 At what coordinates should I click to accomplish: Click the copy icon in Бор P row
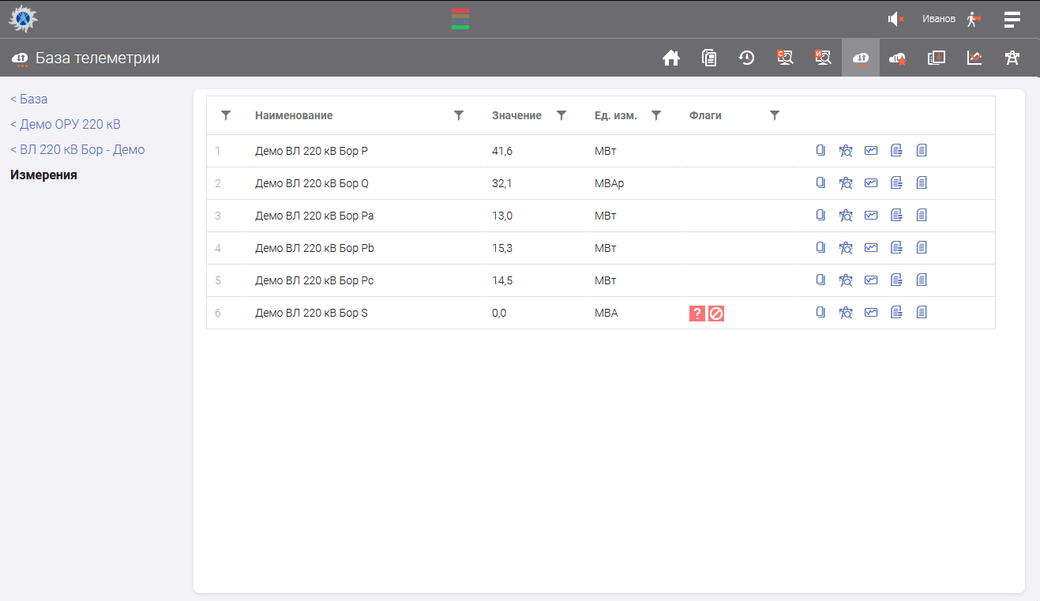pos(820,151)
